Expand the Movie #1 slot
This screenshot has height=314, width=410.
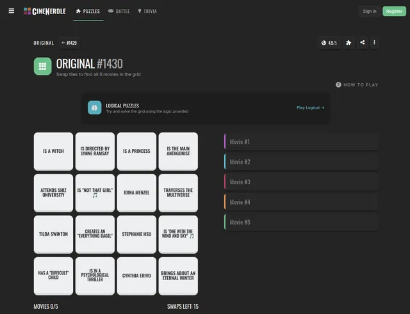pos(301,142)
